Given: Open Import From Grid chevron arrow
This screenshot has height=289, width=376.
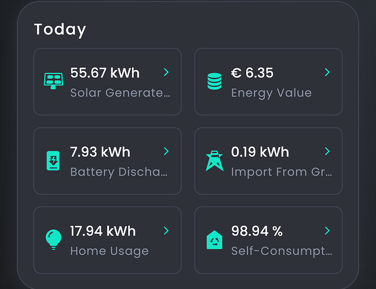Looking at the screenshot, I should point(327,151).
